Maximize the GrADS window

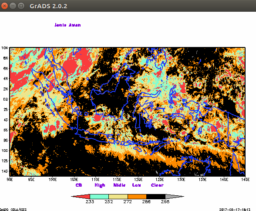(21, 6)
